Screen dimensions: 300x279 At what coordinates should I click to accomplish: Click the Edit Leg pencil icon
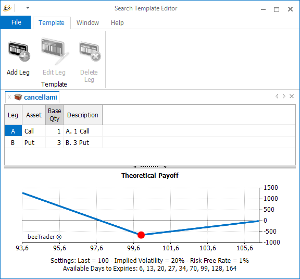54,51
